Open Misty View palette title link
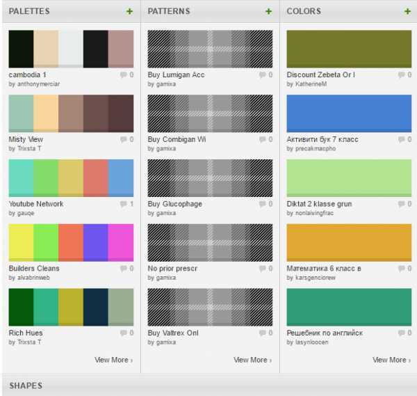The width and height of the screenshot is (417, 396). click(x=26, y=139)
